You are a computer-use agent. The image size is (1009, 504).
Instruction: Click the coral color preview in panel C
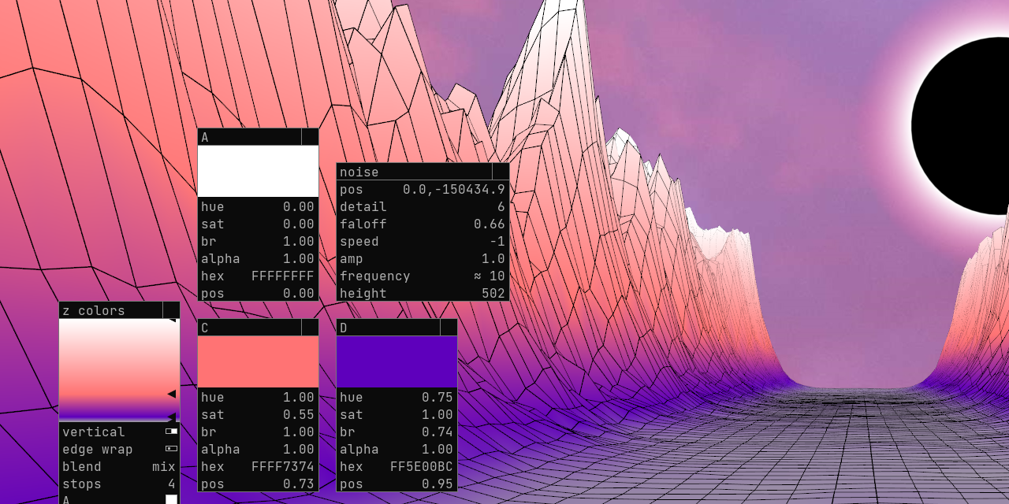[258, 361]
